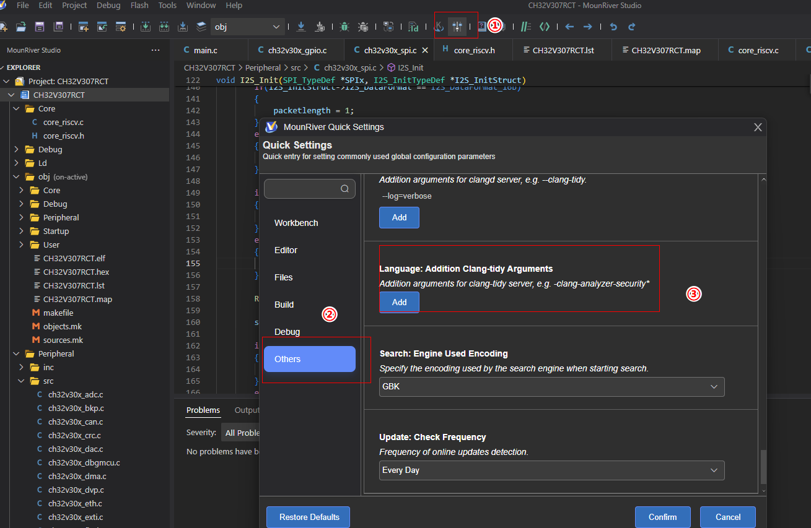Click the stacked layers icon beside obj dropdown
Viewport: 811px width, 528px height.
pos(201,27)
